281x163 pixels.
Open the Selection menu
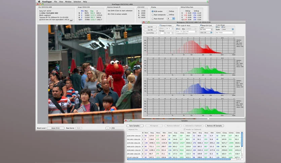coord(77,2)
